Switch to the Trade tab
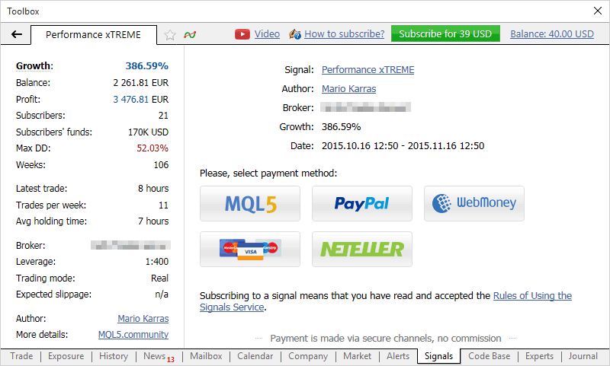Screen dimensions: 610x366 click(21, 356)
